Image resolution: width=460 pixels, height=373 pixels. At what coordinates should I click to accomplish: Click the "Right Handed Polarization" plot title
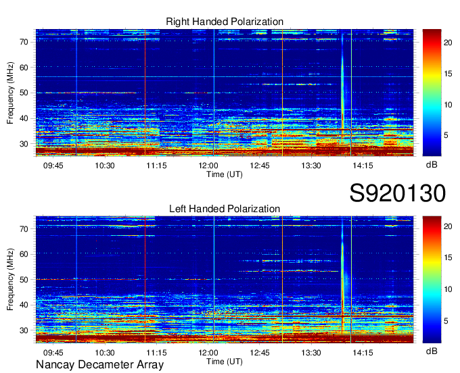[225, 22]
